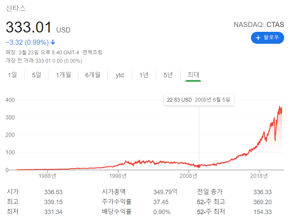
Task: Click the + icon in the follow button
Action: (258, 38)
